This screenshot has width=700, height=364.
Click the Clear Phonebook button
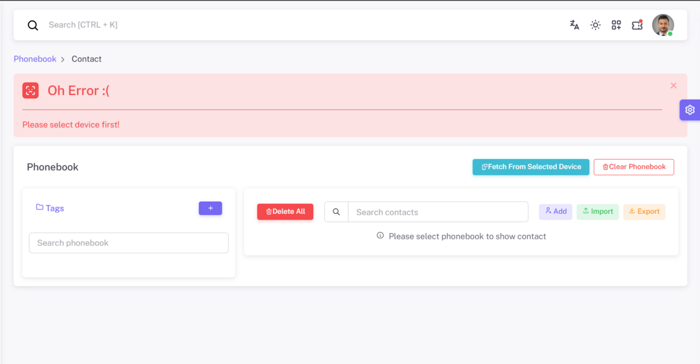tap(633, 167)
